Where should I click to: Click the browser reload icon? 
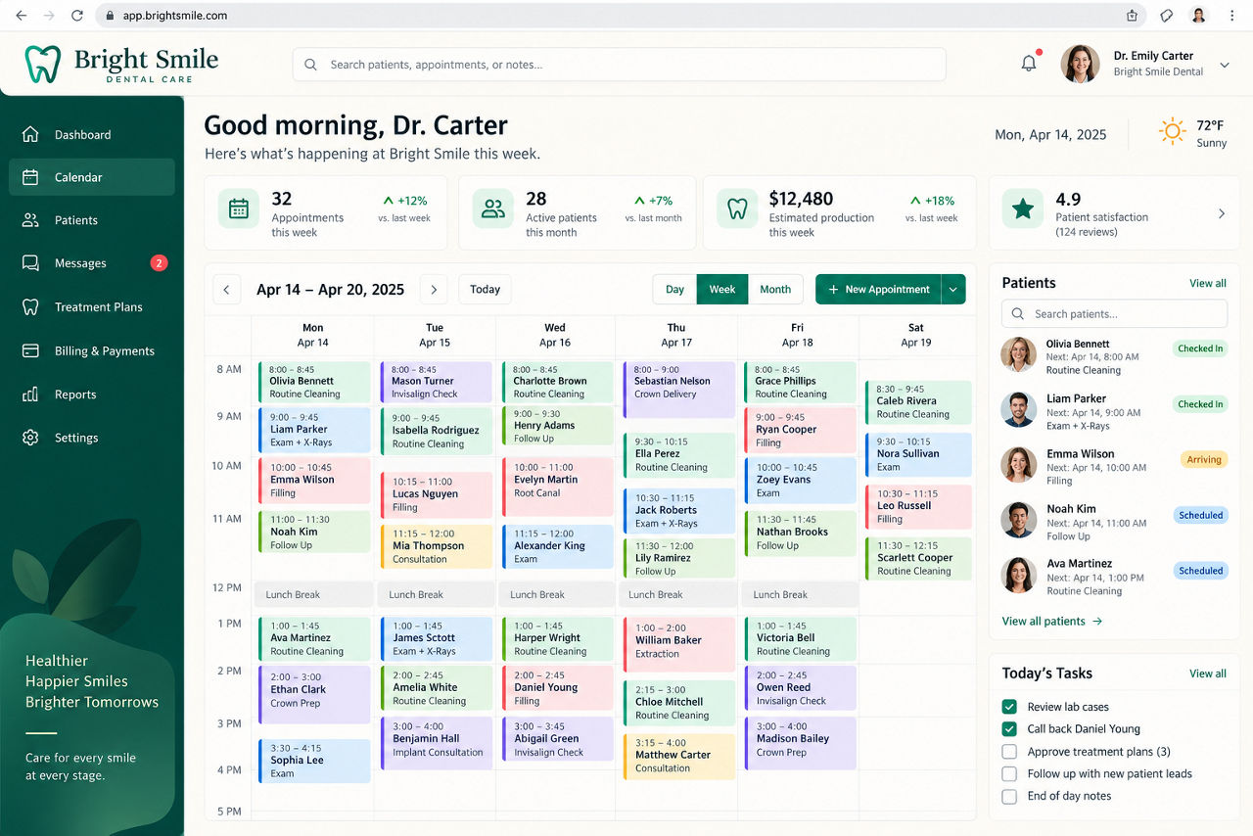(77, 16)
